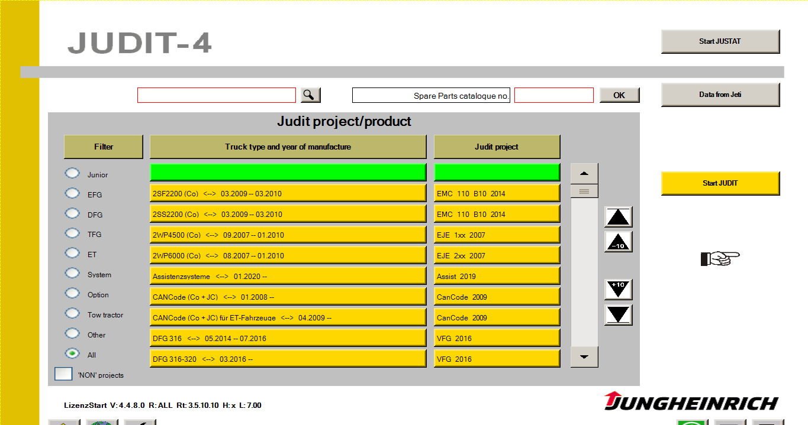Select CANCode (Co + JC) 01.2008 row

(x=288, y=297)
